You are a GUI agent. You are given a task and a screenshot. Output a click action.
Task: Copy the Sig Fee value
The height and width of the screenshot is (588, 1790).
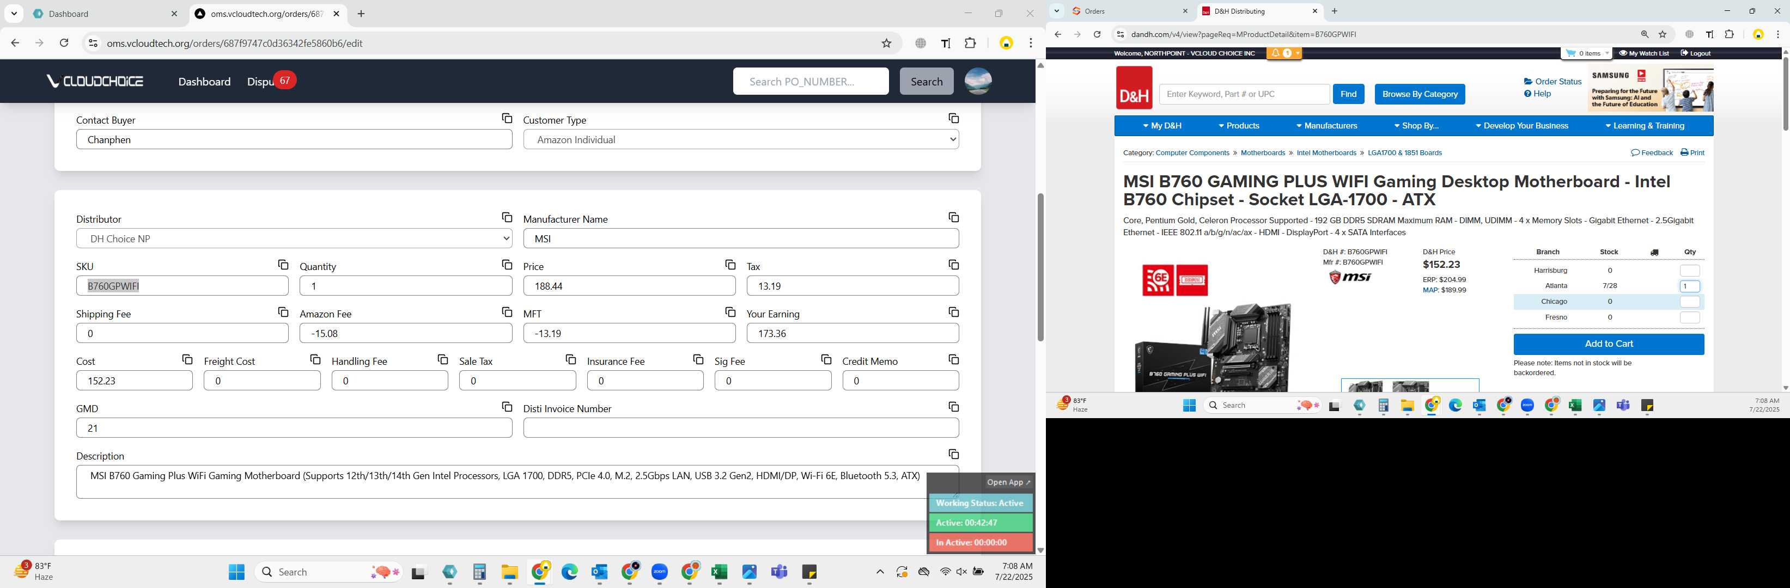point(825,359)
